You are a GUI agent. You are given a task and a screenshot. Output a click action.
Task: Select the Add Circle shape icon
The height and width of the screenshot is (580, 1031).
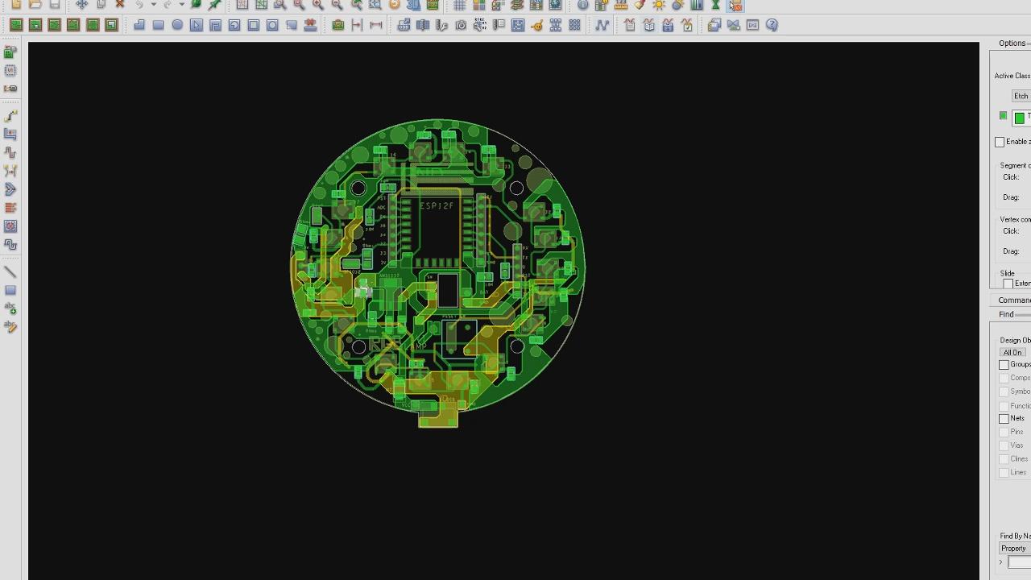[x=177, y=25]
